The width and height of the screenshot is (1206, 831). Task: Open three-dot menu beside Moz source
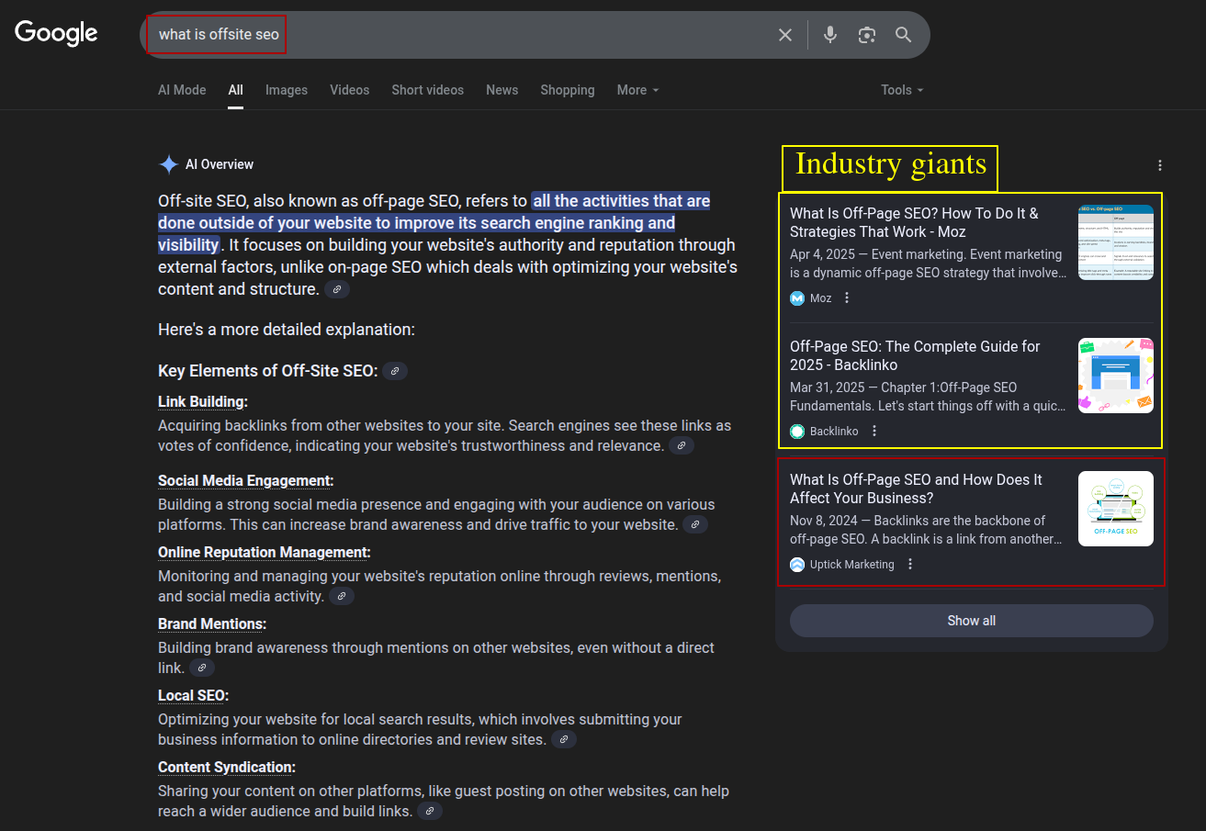847,298
